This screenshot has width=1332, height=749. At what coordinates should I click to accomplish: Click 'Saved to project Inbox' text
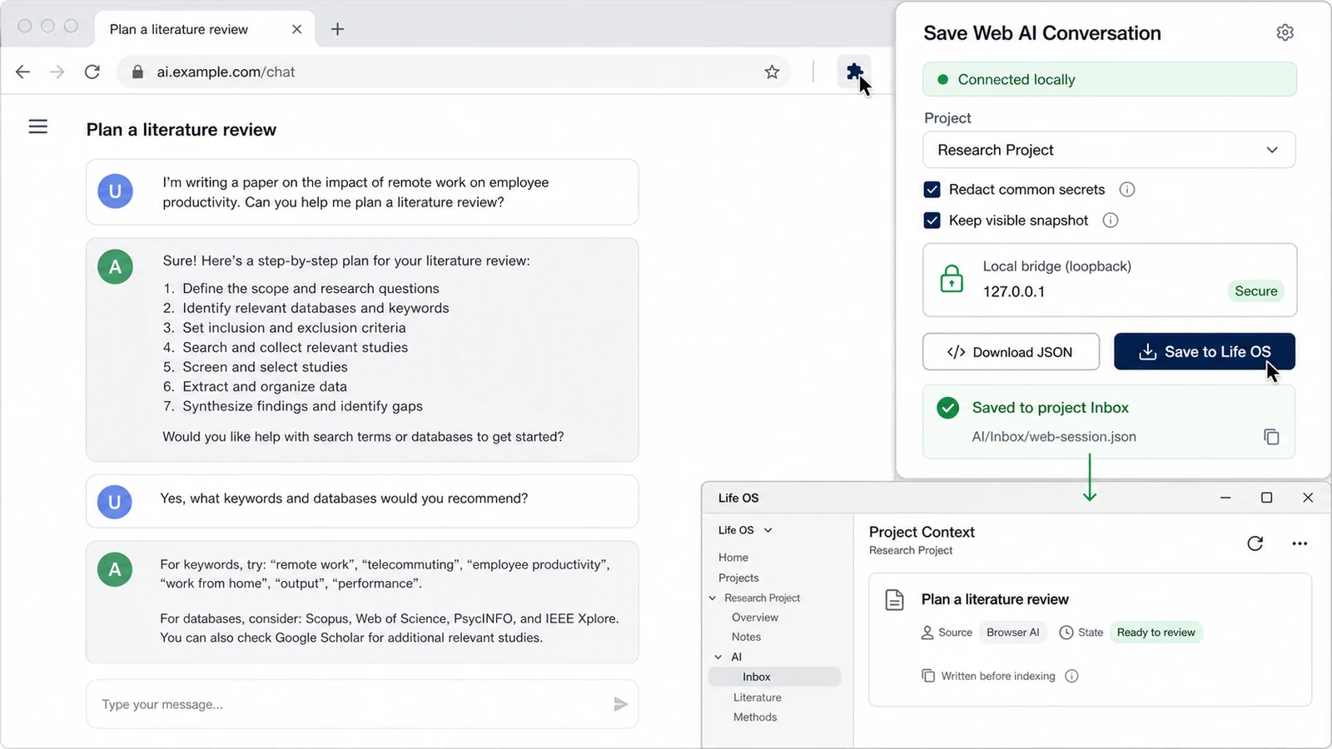pyautogui.click(x=1050, y=408)
